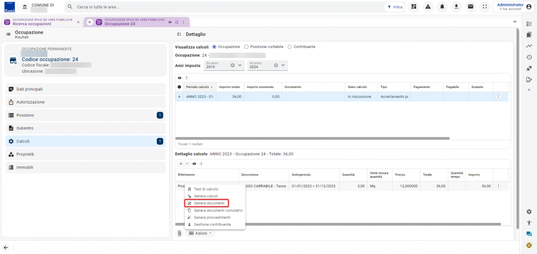Toggle column visibility eye in detail table
Image resolution: width=537 pixels, height=254 pixels.
tap(194, 164)
